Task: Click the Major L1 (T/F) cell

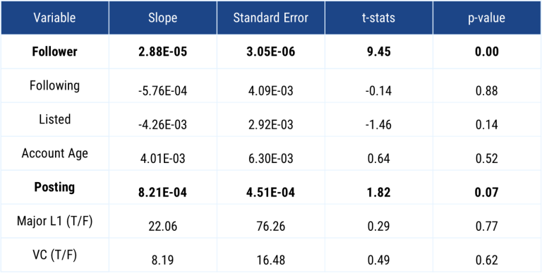Action: pos(54,221)
